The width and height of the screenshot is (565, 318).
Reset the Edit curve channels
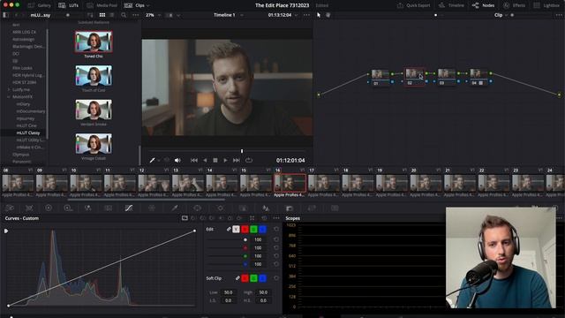(276, 229)
